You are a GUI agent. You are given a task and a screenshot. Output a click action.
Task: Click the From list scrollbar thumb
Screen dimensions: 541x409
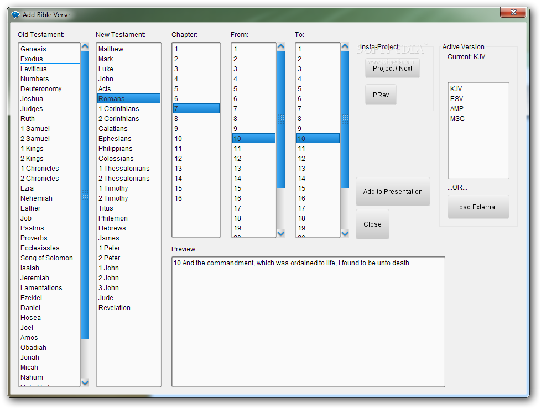[281, 119]
